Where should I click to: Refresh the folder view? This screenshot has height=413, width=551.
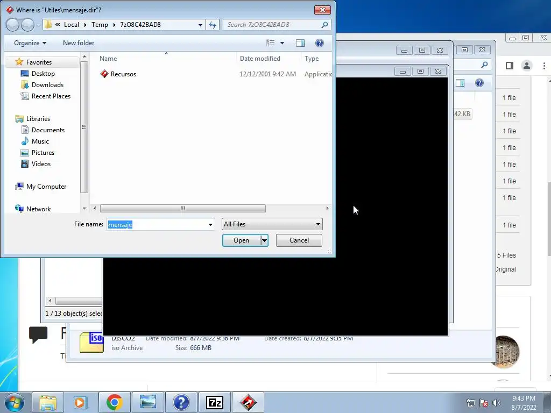click(x=213, y=25)
